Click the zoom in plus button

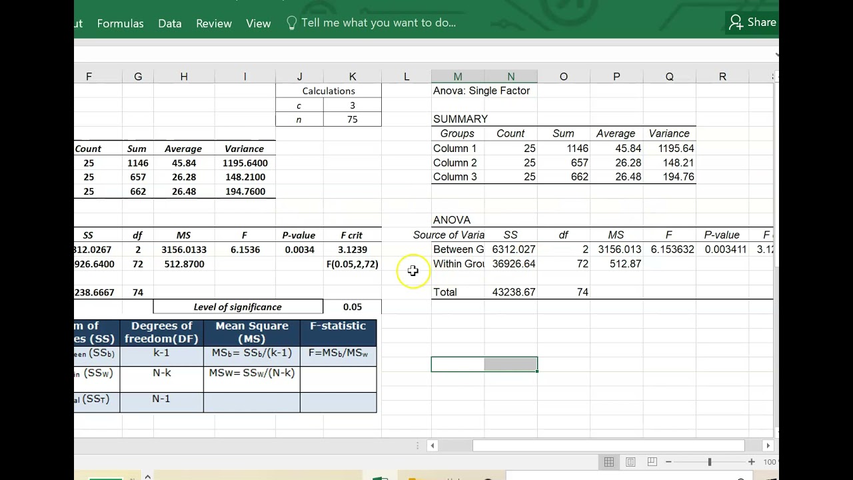(x=752, y=462)
